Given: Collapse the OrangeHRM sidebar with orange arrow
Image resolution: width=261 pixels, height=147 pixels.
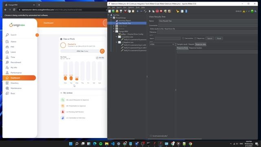Looking at the screenshot, I should pos(37,35).
